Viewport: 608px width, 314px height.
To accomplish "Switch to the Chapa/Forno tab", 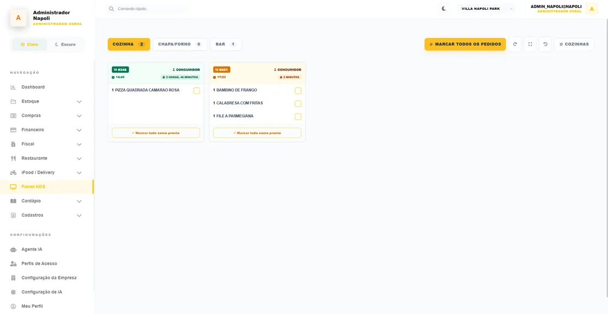I will [180, 44].
